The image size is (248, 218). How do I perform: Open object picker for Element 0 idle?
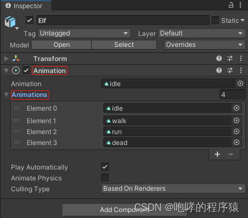coord(237,108)
